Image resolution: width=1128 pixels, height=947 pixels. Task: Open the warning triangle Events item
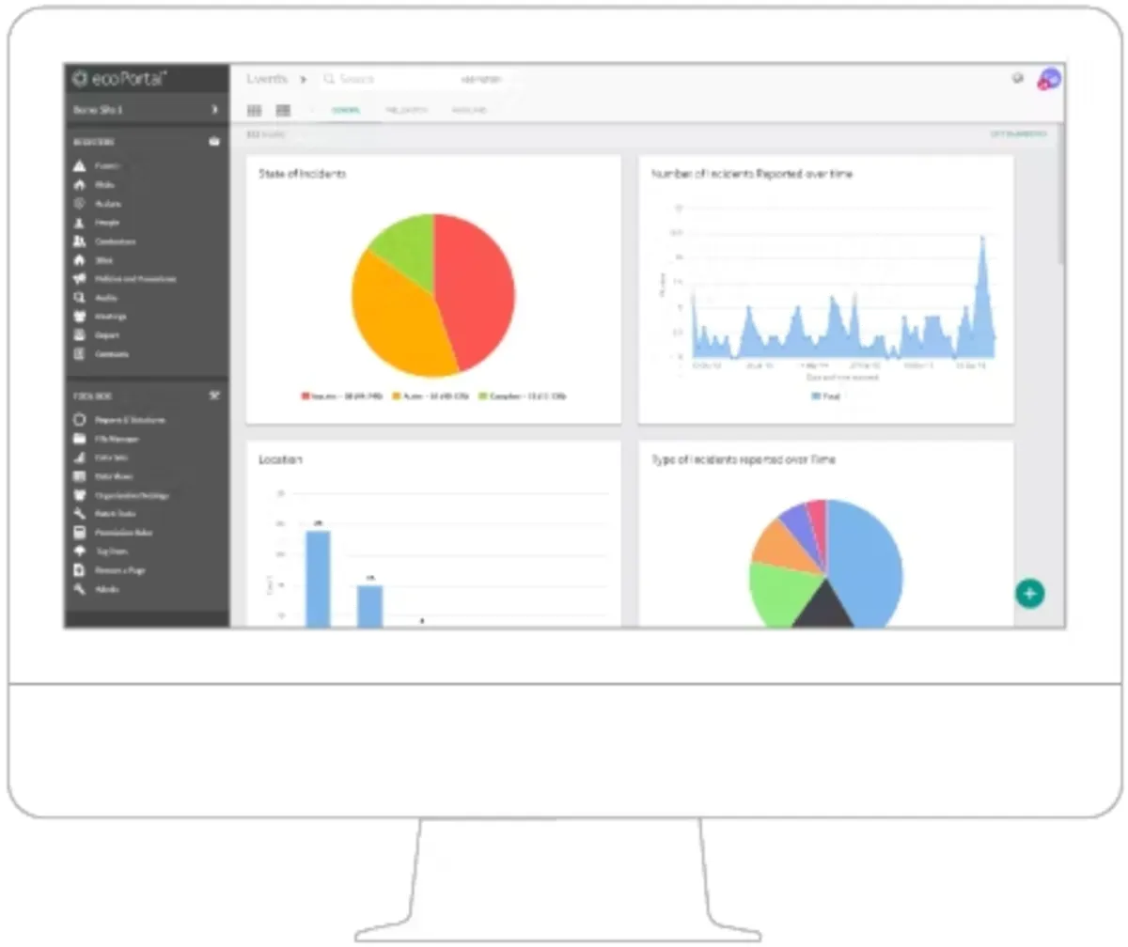[x=80, y=165]
